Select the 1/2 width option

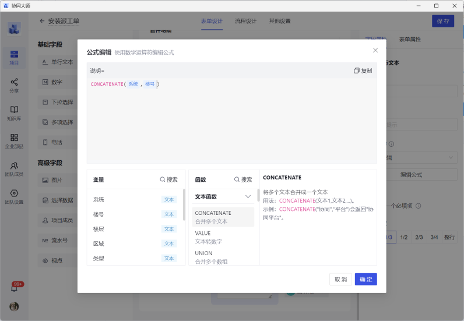403,238
